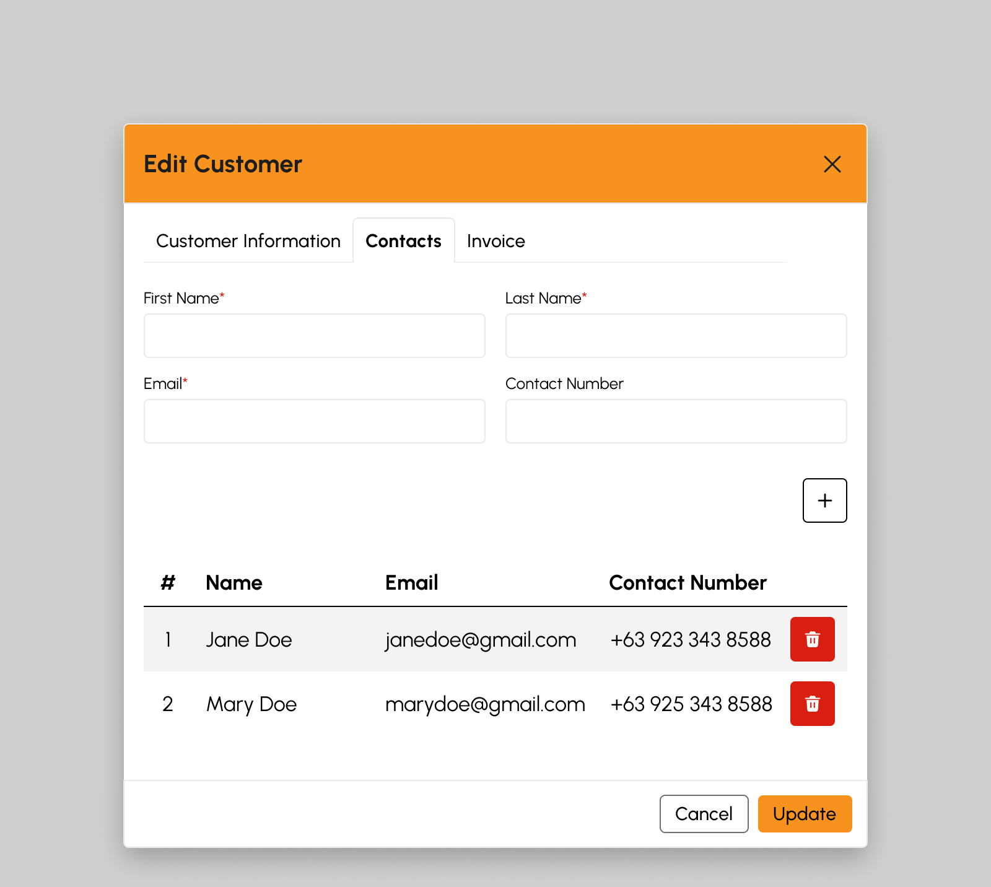The width and height of the screenshot is (991, 887).
Task: Focus the First Name input field
Action: pos(315,336)
